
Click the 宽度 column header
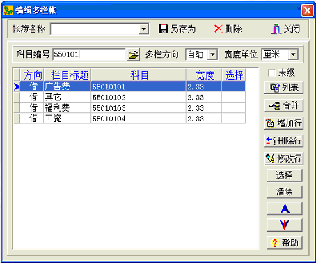point(204,75)
